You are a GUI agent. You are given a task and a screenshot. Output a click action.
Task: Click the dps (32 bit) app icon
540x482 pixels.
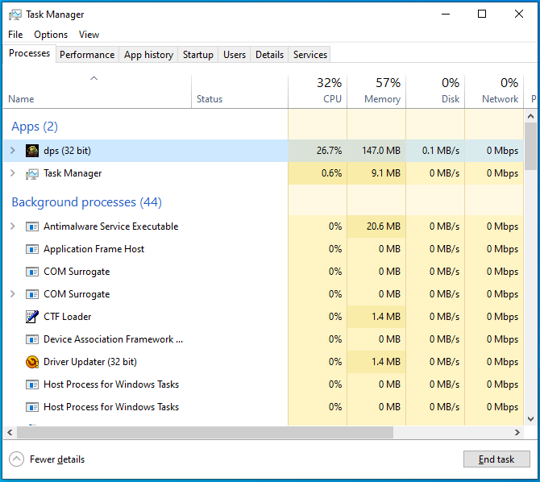(32, 151)
